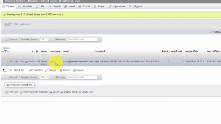Sort by the name column header
The image size is (221, 124).
[44, 51]
